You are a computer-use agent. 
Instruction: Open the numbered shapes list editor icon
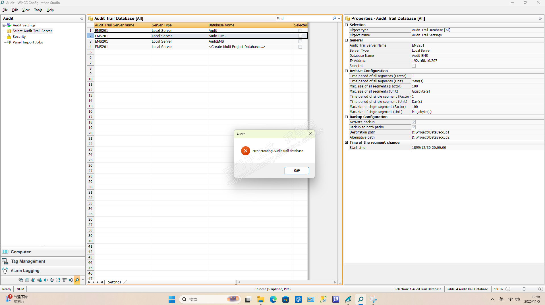[58, 280]
